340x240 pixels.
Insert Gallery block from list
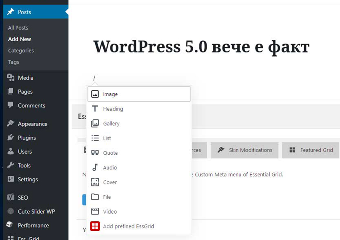pos(139,123)
